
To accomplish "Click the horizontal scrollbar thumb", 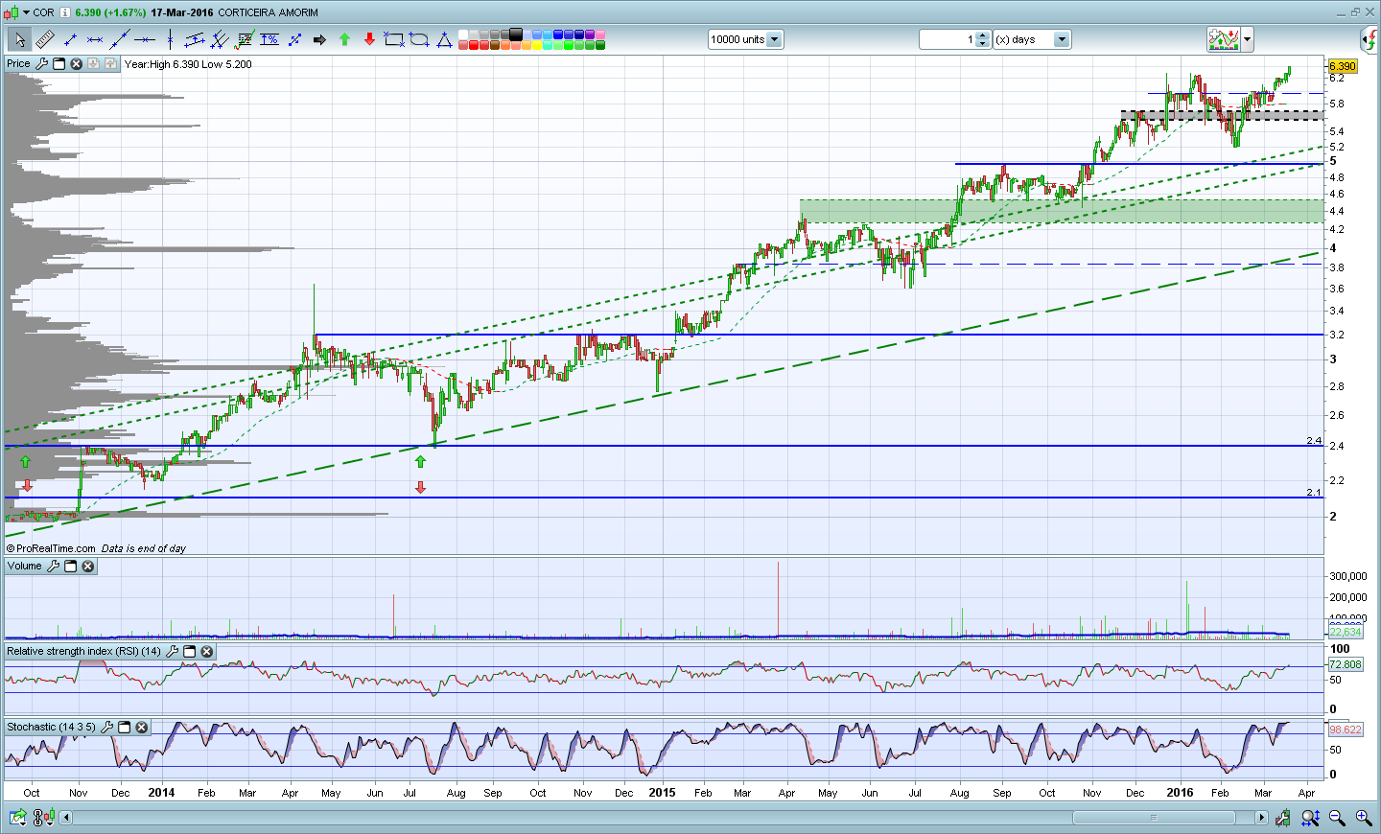I will [x=1154, y=818].
